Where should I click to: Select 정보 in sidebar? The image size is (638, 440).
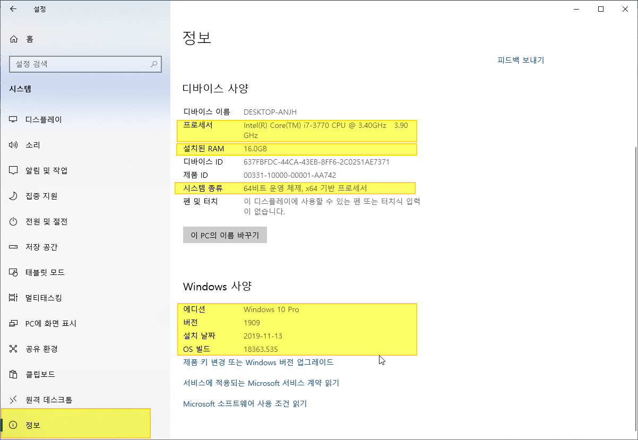[x=85, y=425]
